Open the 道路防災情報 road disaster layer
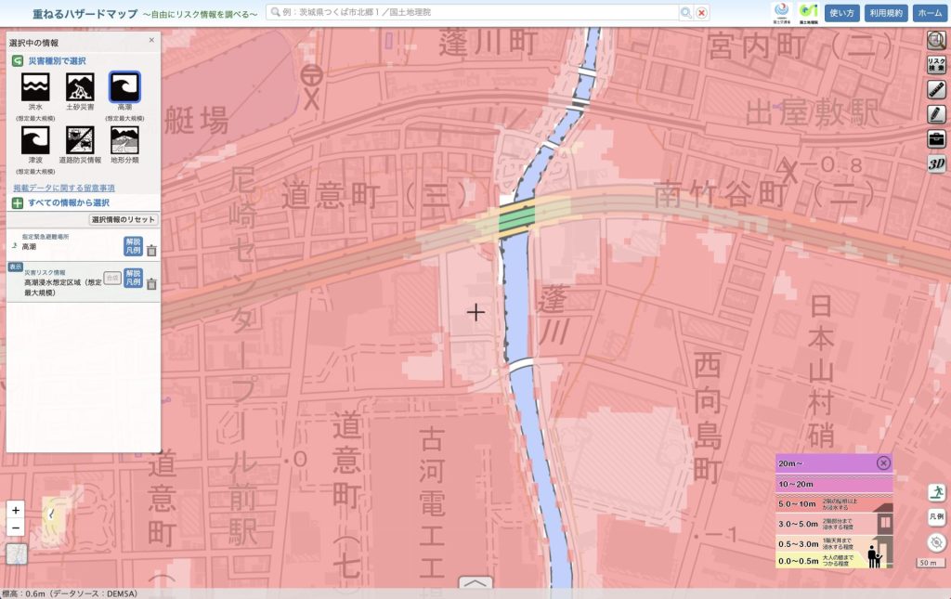This screenshot has height=599, width=951. 80,141
